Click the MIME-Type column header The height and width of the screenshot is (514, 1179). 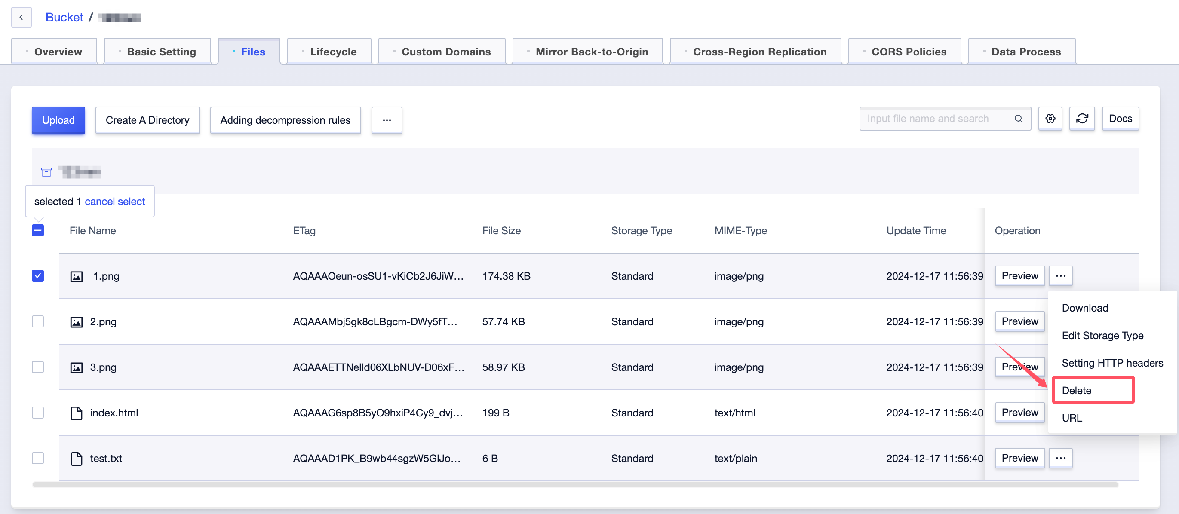coord(740,230)
